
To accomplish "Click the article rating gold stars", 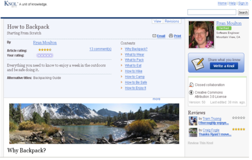I will [45, 50].
